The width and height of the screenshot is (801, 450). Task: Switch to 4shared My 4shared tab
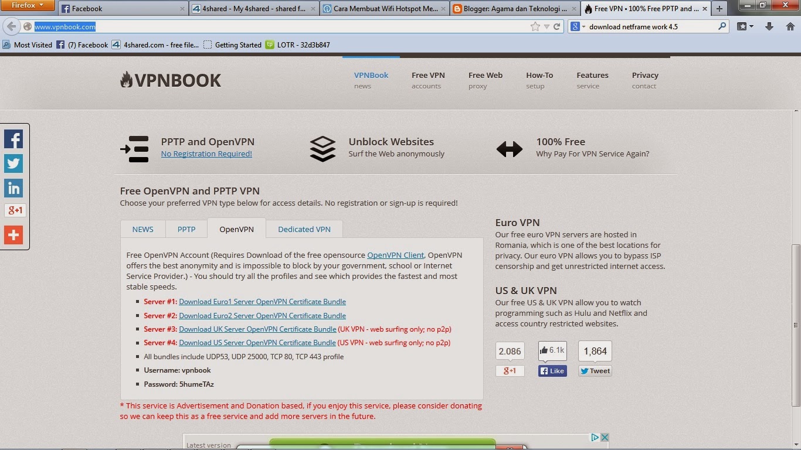pyautogui.click(x=254, y=9)
